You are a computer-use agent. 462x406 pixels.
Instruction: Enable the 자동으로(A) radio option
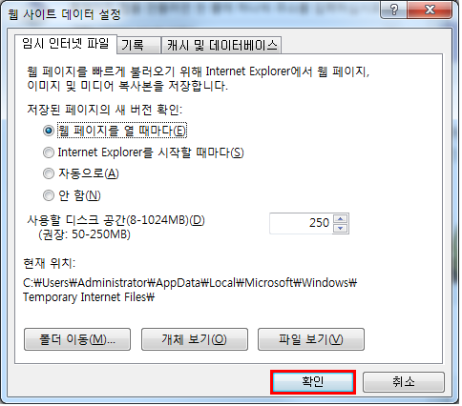click(x=49, y=173)
